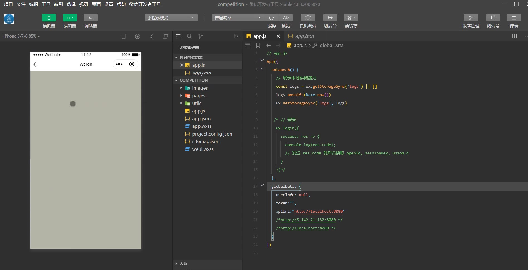The image size is (528, 270).
Task: Click split editor icon
Action: [514, 36]
